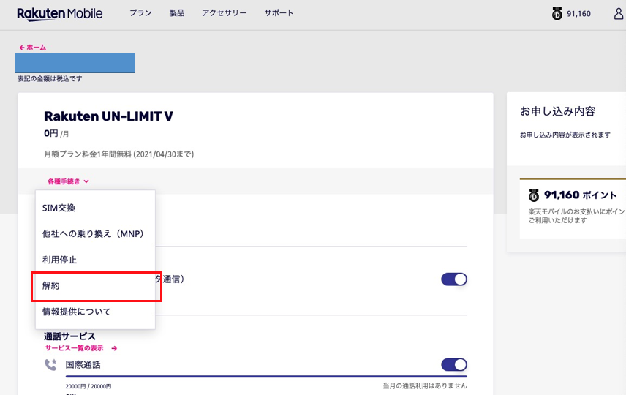Click the medal icon beside 91,160 ポイント

(534, 195)
